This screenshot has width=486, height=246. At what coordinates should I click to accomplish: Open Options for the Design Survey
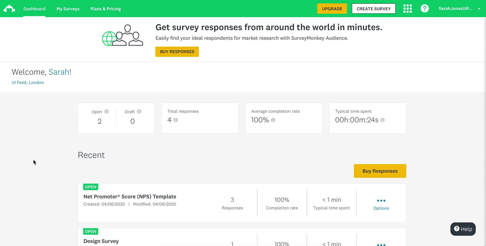381,245
